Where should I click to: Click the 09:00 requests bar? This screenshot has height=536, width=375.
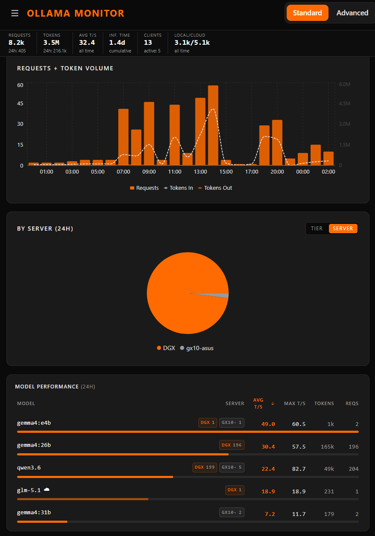[149, 133]
